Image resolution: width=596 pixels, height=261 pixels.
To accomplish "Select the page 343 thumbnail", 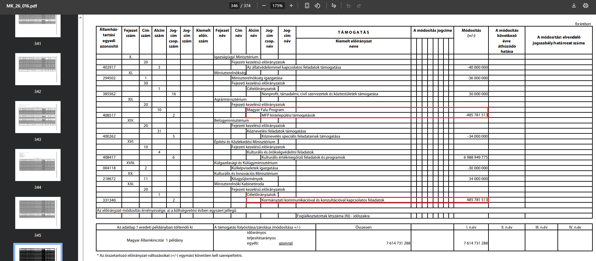I will coord(38,117).
